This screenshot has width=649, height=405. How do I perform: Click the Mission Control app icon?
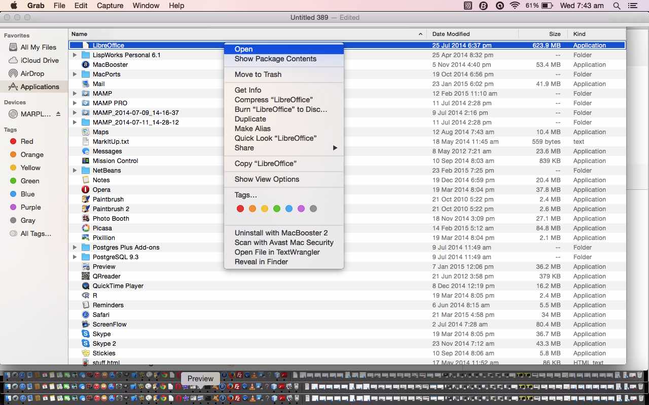click(x=86, y=161)
